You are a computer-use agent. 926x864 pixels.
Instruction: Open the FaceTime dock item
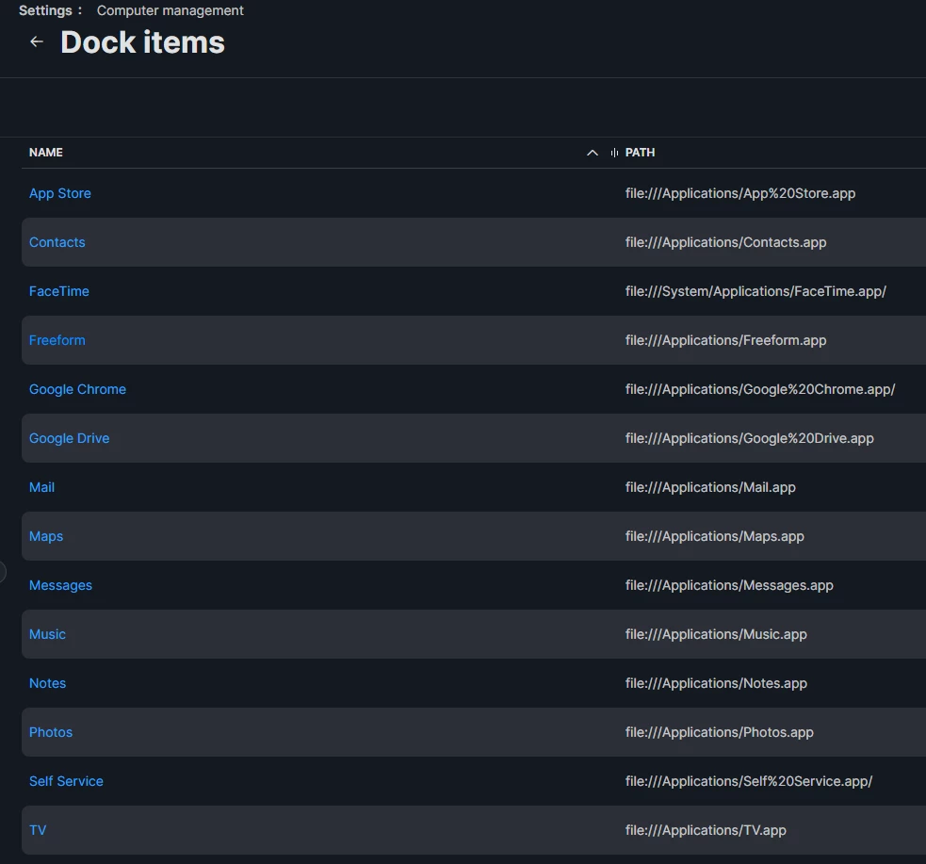[x=59, y=291]
